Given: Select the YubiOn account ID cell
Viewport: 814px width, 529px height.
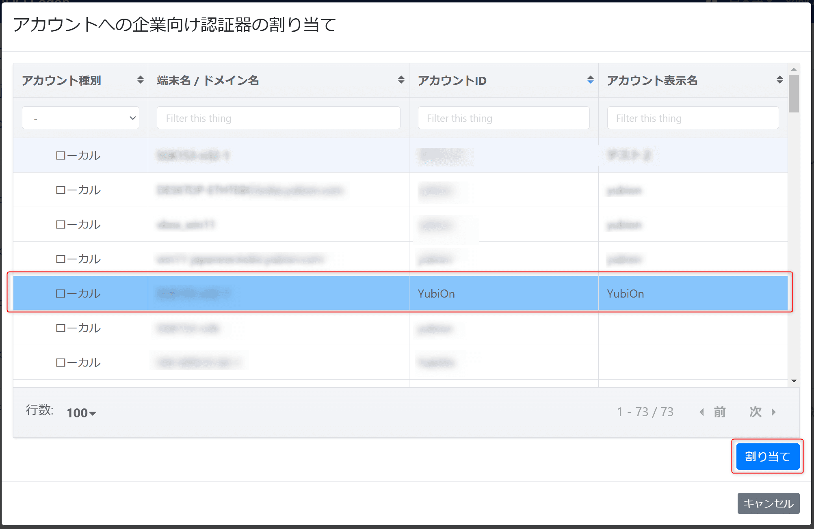Looking at the screenshot, I should click(504, 294).
